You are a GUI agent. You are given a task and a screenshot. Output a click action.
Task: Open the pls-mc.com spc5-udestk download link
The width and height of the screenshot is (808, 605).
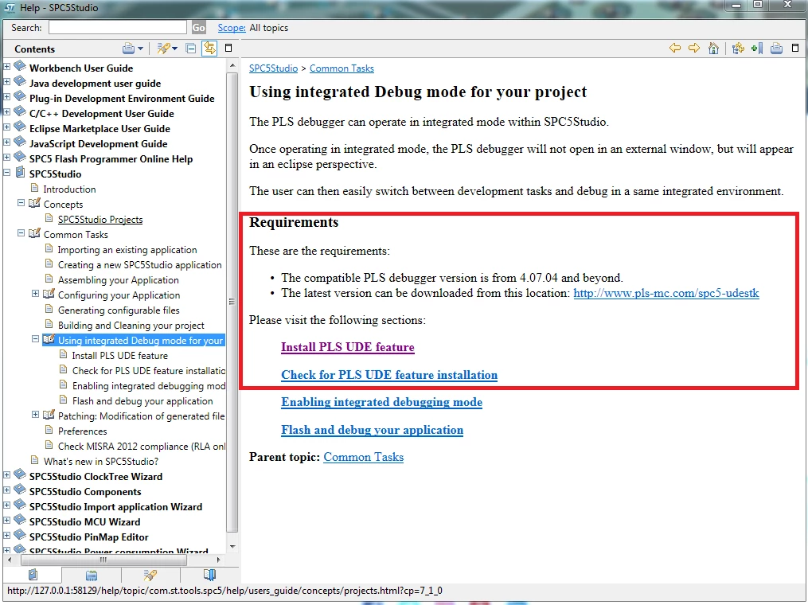click(666, 293)
